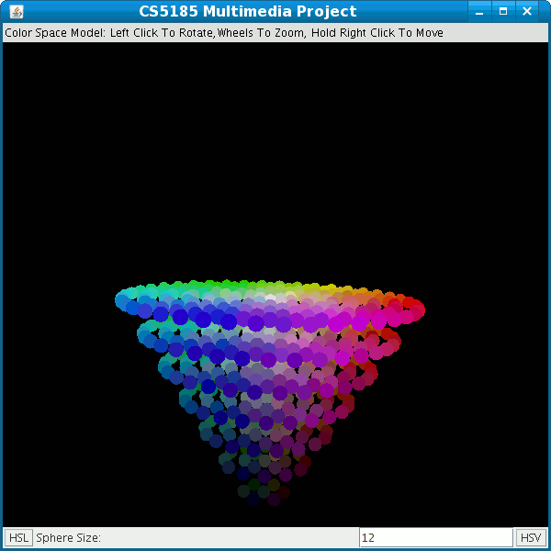551x551 pixels.
Task: Close the CS5185 Multimedia Project window
Action: [x=527, y=12]
